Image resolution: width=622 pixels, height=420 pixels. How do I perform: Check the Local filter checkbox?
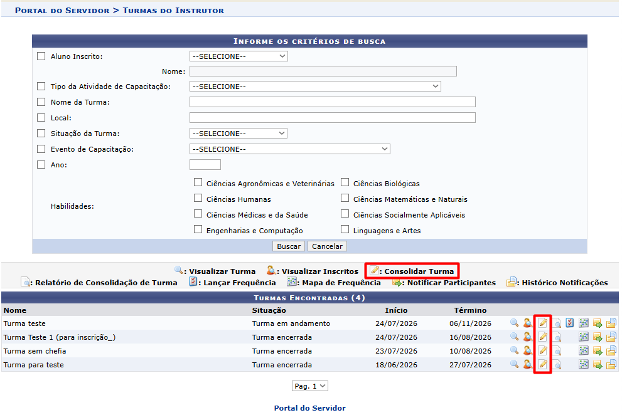point(41,118)
